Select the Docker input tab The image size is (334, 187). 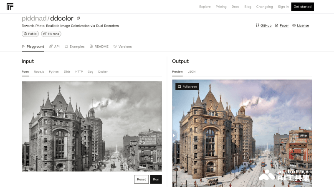point(103,71)
